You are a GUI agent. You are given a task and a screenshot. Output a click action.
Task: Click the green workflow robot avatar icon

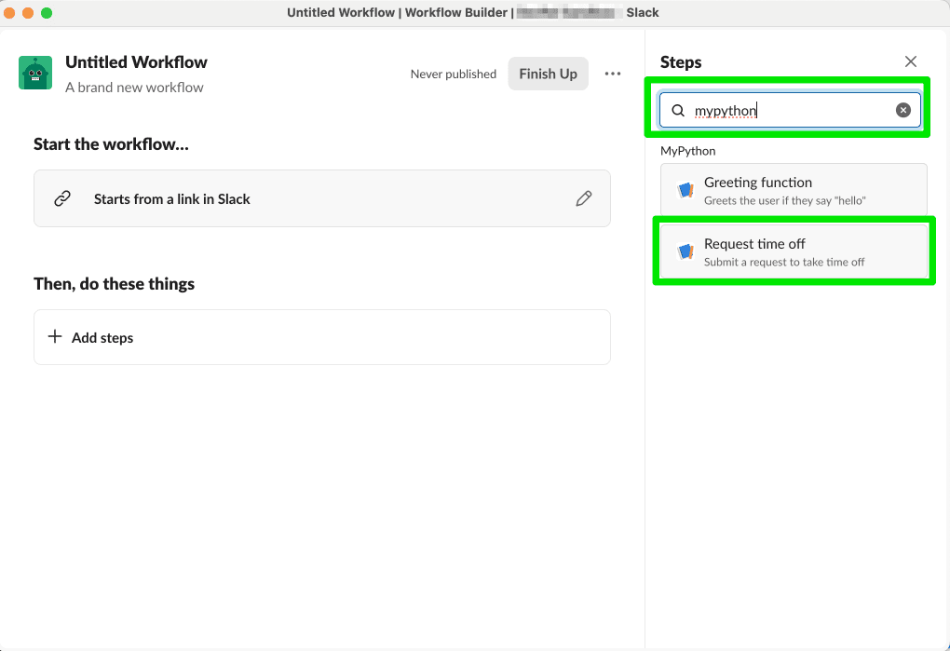[x=35, y=73]
